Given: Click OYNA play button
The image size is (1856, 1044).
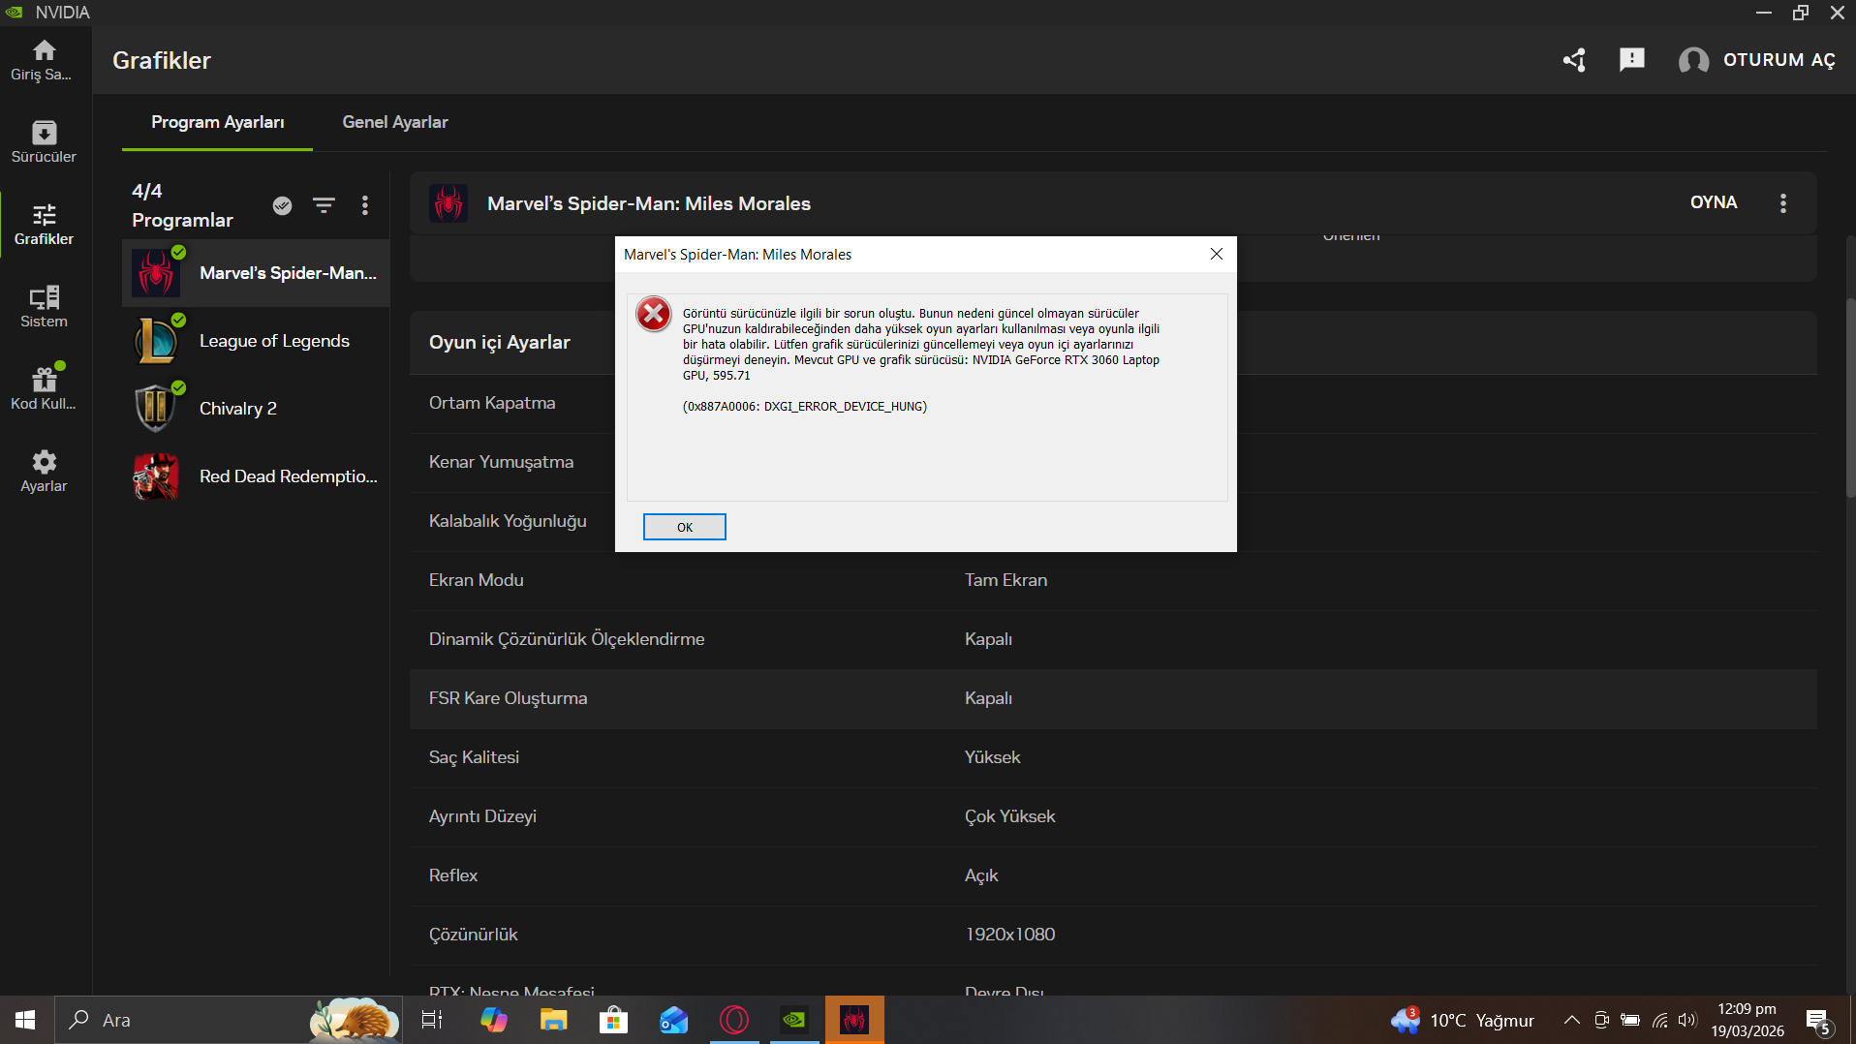Looking at the screenshot, I should (1713, 202).
